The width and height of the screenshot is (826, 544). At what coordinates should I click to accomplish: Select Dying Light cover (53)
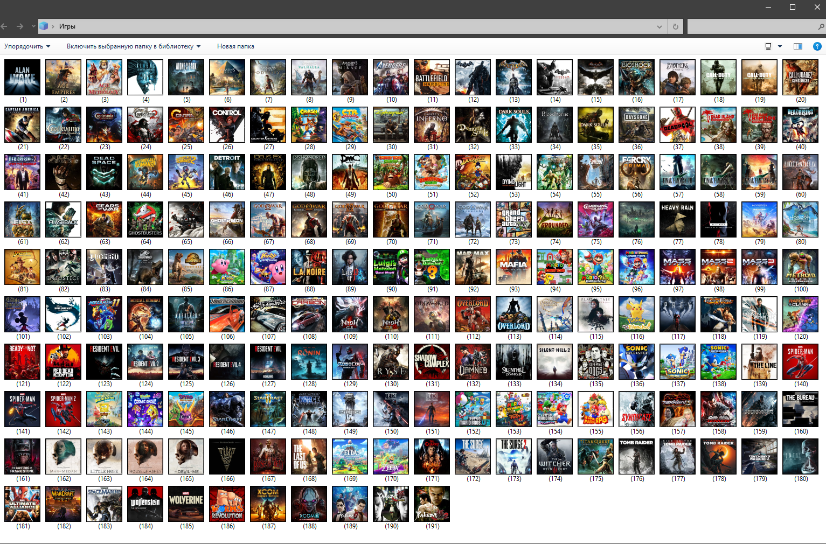pyautogui.click(x=514, y=172)
